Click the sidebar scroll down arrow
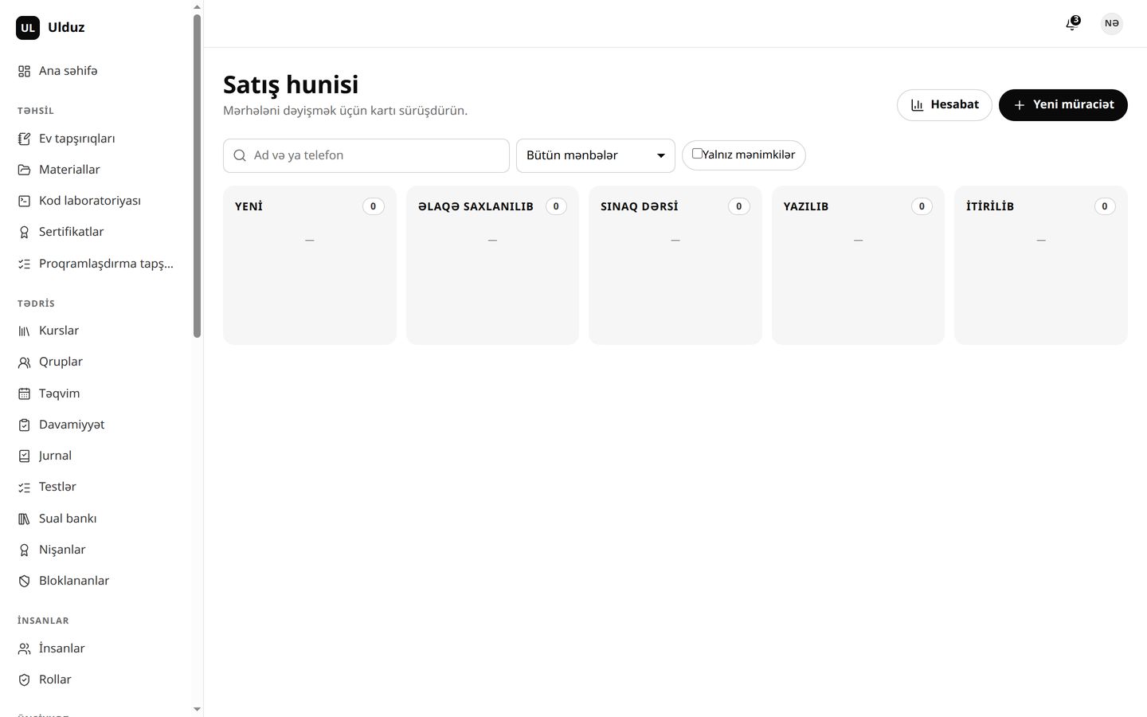 pyautogui.click(x=198, y=709)
